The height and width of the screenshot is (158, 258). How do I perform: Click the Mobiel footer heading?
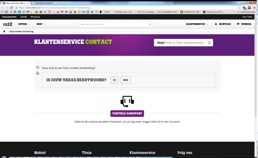pos(40,152)
